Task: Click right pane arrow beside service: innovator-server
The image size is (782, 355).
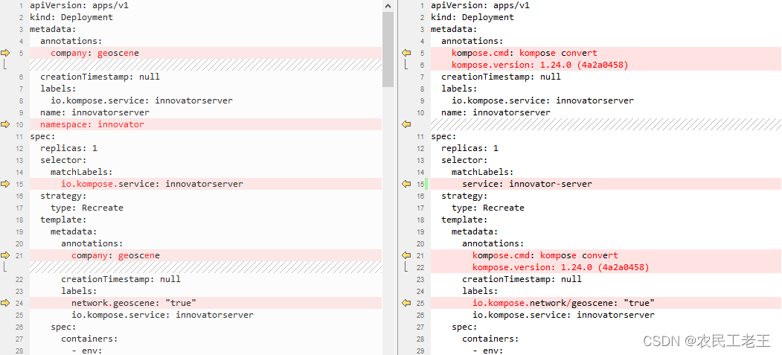Action: pyautogui.click(x=406, y=184)
